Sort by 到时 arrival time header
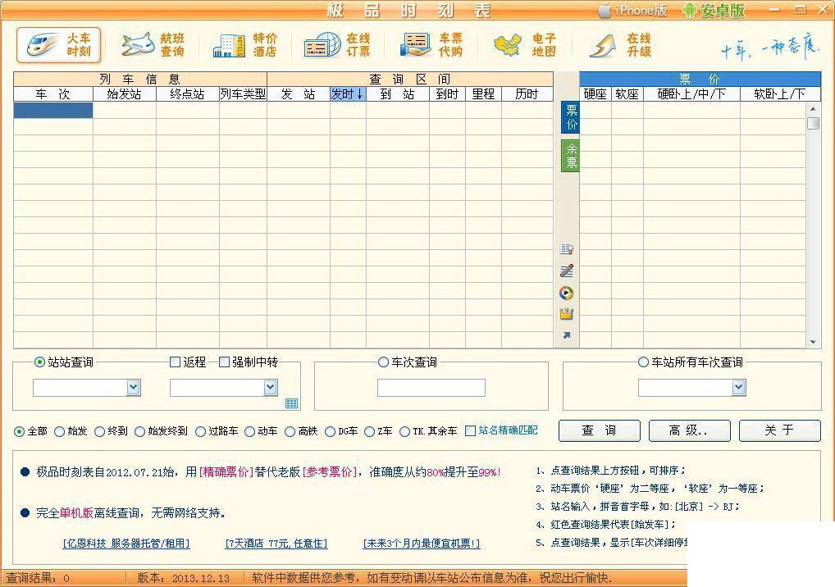Screen dimensions: 835x587 tap(447, 94)
